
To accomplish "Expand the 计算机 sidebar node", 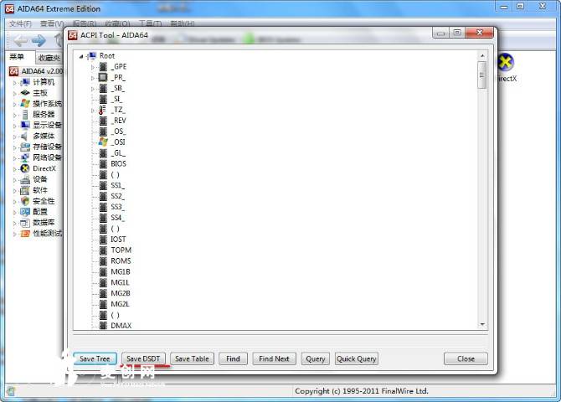I will 15,82.
